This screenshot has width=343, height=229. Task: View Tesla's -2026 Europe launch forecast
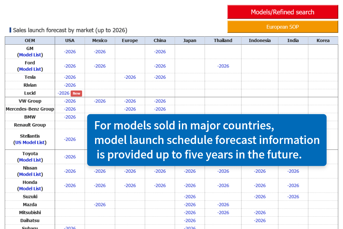[x=130, y=77]
